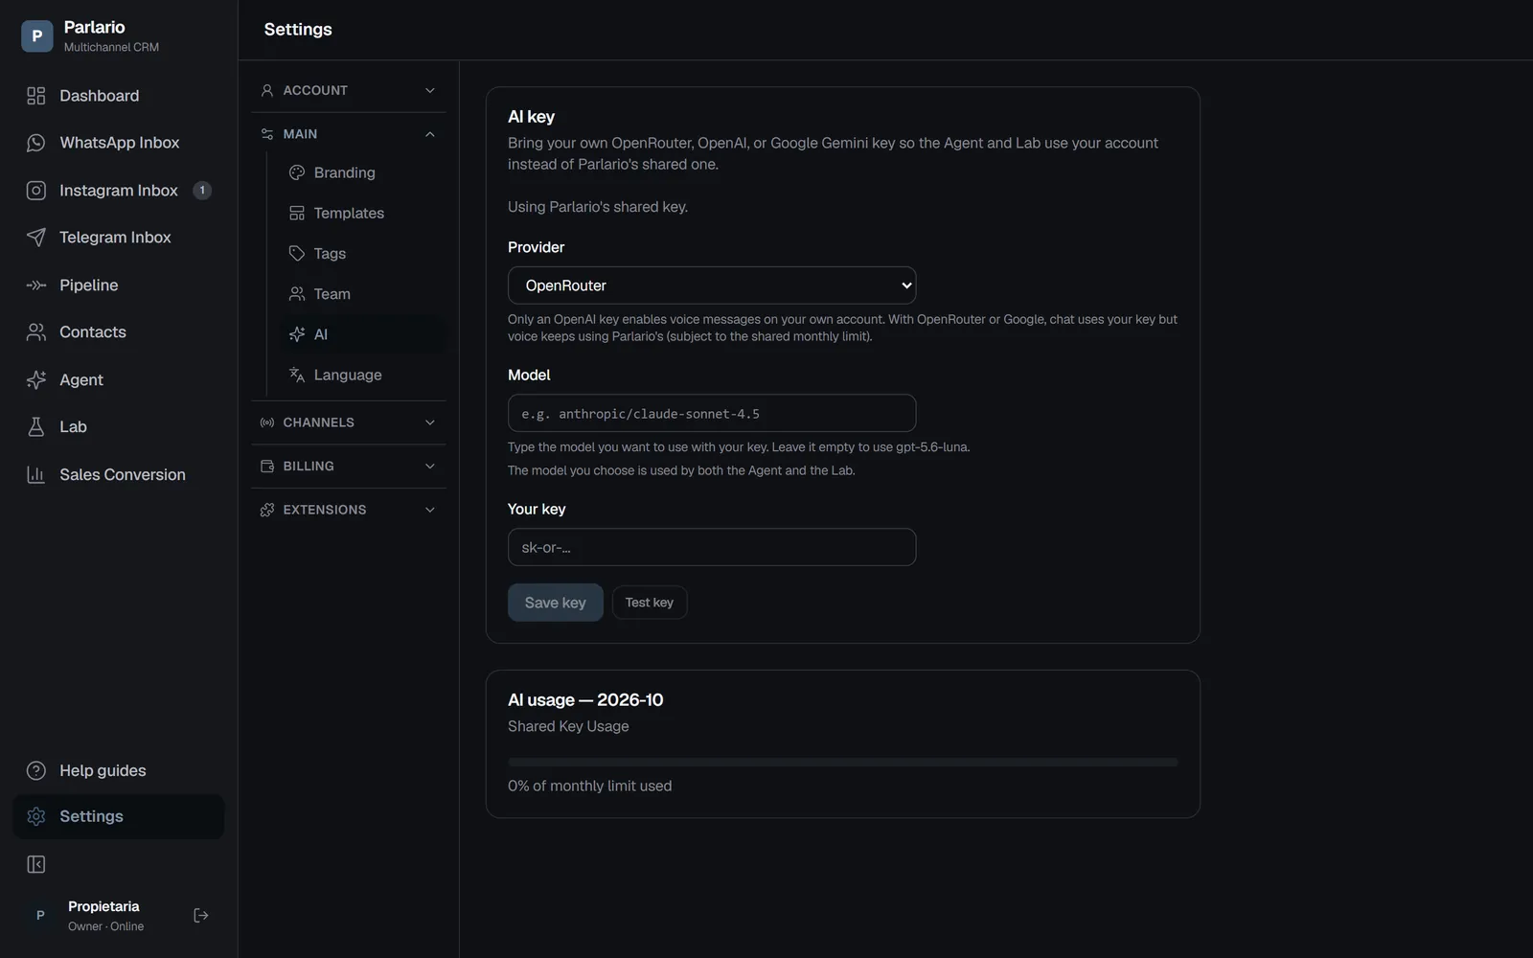Expand the Account settings section
The height and width of the screenshot is (958, 1533).
pyautogui.click(x=349, y=90)
